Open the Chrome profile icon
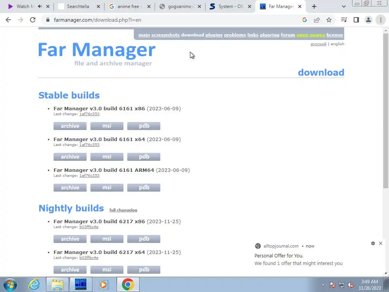The height and width of the screenshot is (292, 389). coord(368,20)
